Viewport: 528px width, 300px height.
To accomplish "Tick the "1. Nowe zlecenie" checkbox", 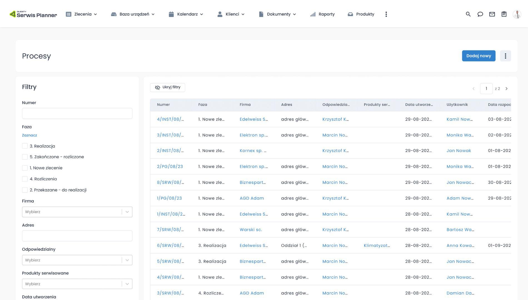I will pyautogui.click(x=25, y=168).
